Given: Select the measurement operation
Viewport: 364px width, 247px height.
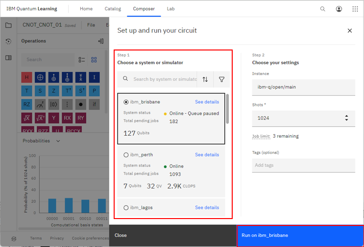Looking at the screenshot, I should click(40, 104).
